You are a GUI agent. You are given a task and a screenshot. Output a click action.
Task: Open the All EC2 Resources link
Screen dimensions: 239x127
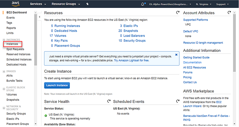(195, 67)
